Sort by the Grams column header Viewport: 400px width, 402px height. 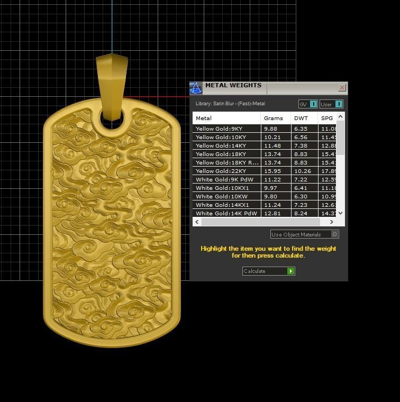tap(276, 118)
